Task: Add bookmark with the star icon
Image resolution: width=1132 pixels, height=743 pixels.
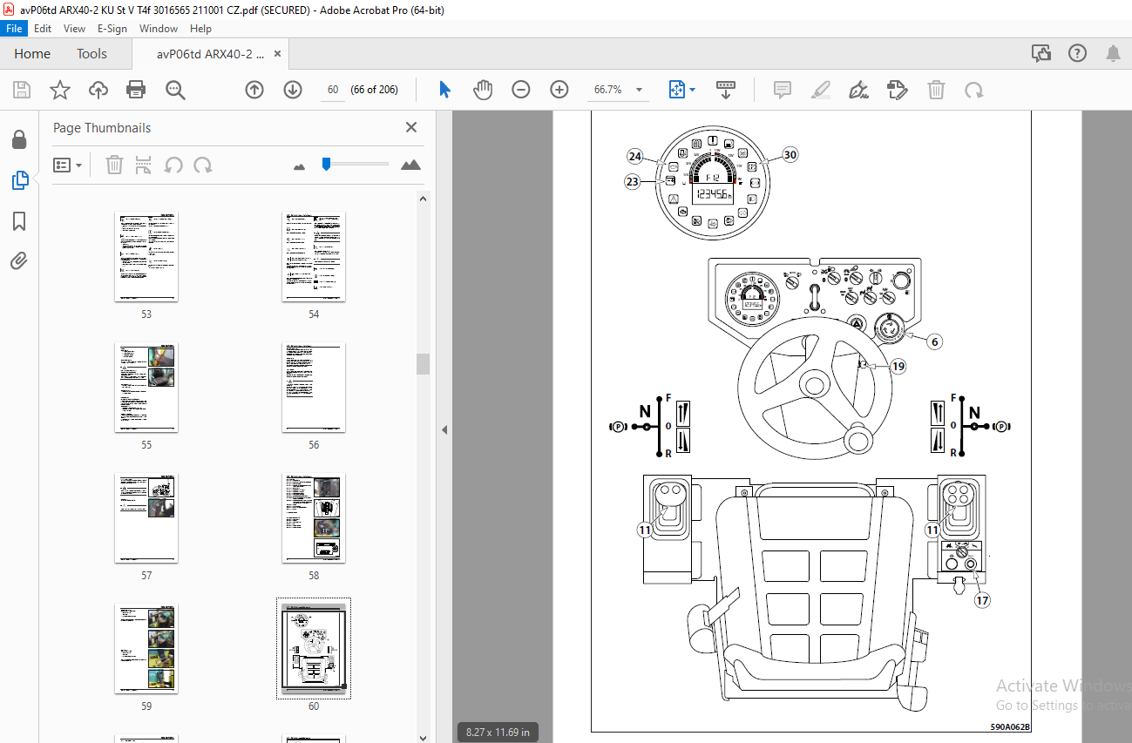Action: pos(59,90)
